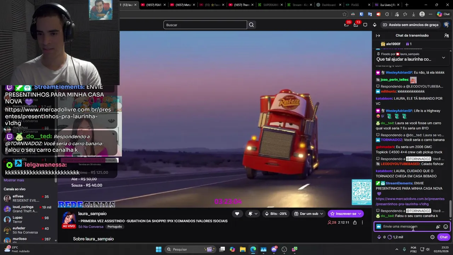Image resolution: width=453 pixels, height=255 pixels.
Task: Open whispers speech bubble icon
Action: click(x=365, y=25)
